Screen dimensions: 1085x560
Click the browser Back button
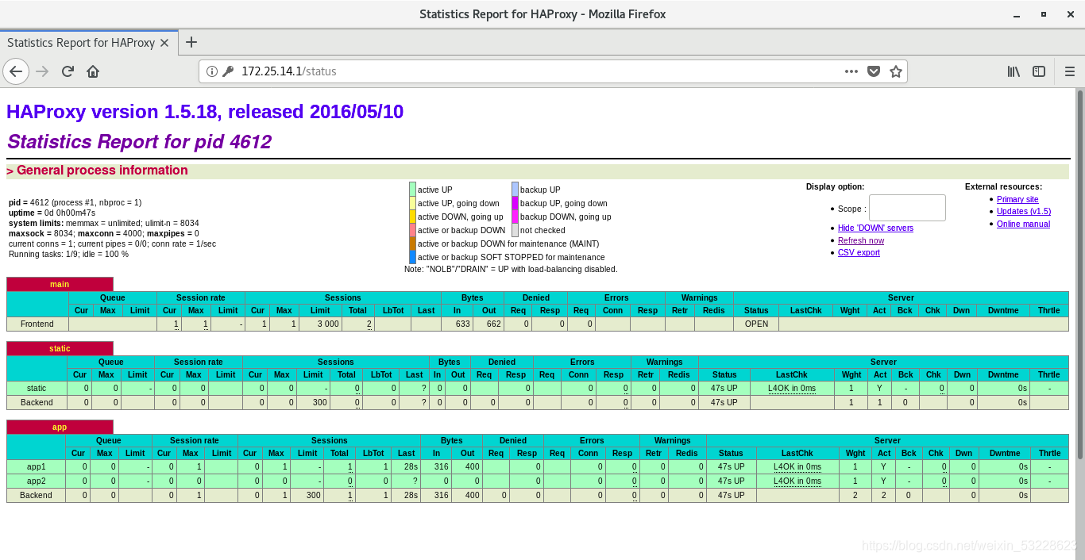pyautogui.click(x=16, y=71)
